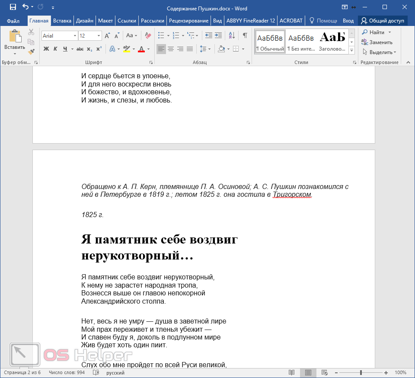
Task: Open the Рецензирование ribbon tab
Action: pyautogui.click(x=189, y=20)
